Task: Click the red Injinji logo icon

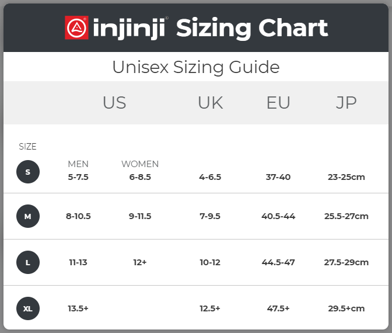Action: pyautogui.click(x=76, y=28)
